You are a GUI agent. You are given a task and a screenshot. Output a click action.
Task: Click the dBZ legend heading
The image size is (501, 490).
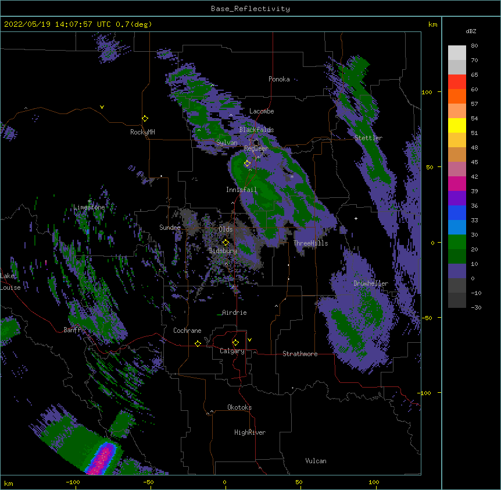471,31
